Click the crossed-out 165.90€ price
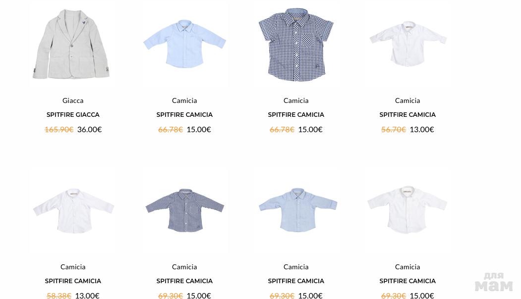The height and width of the screenshot is (299, 521). click(x=59, y=129)
